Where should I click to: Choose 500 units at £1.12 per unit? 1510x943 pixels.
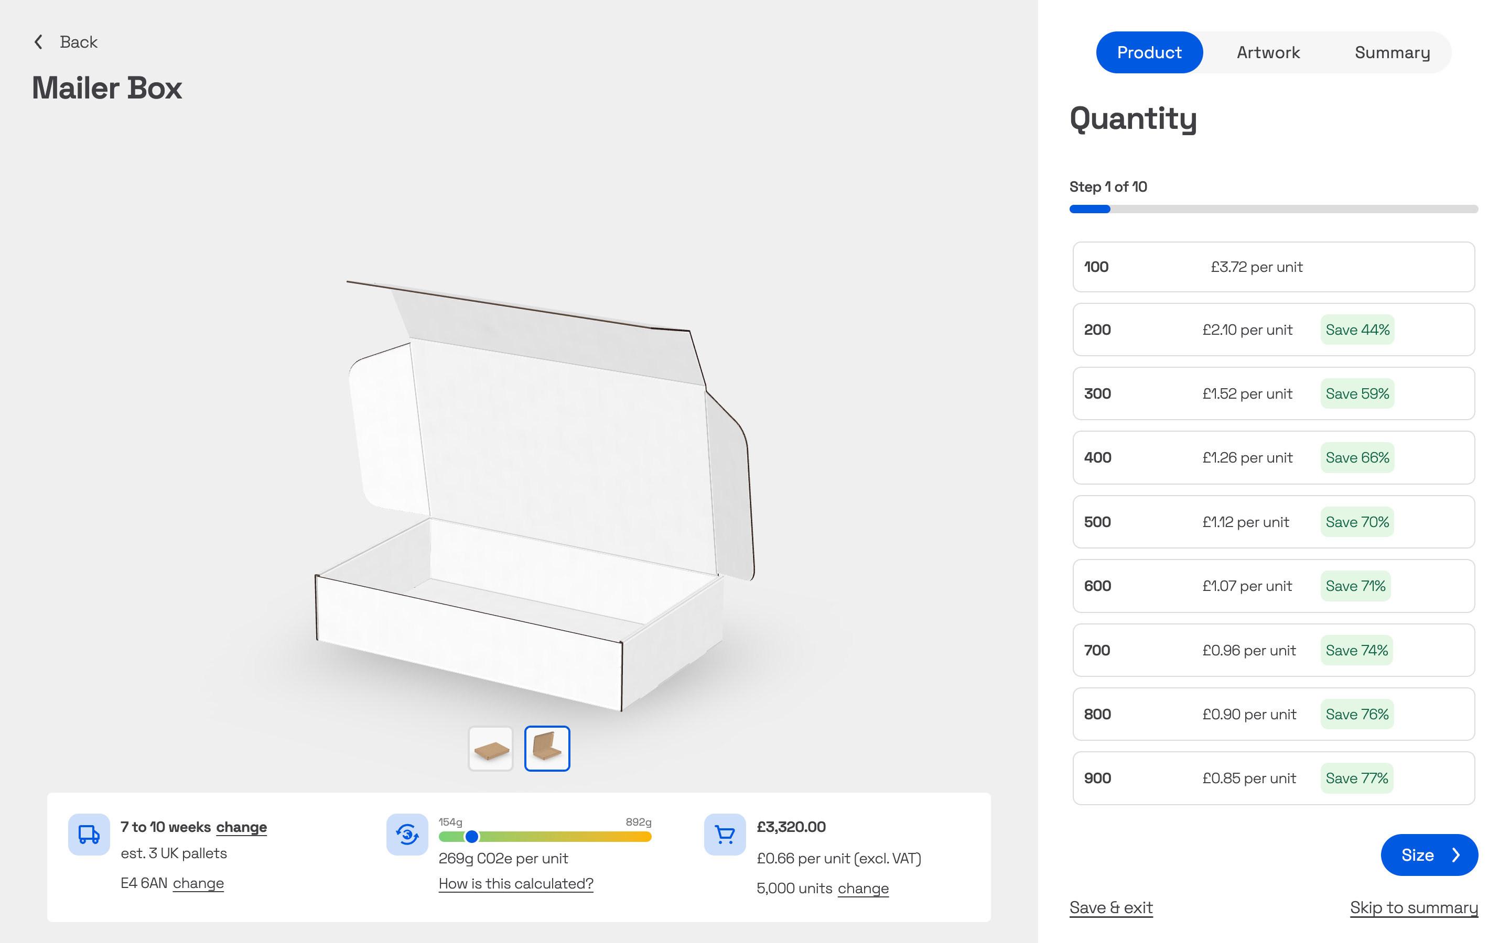click(x=1273, y=522)
